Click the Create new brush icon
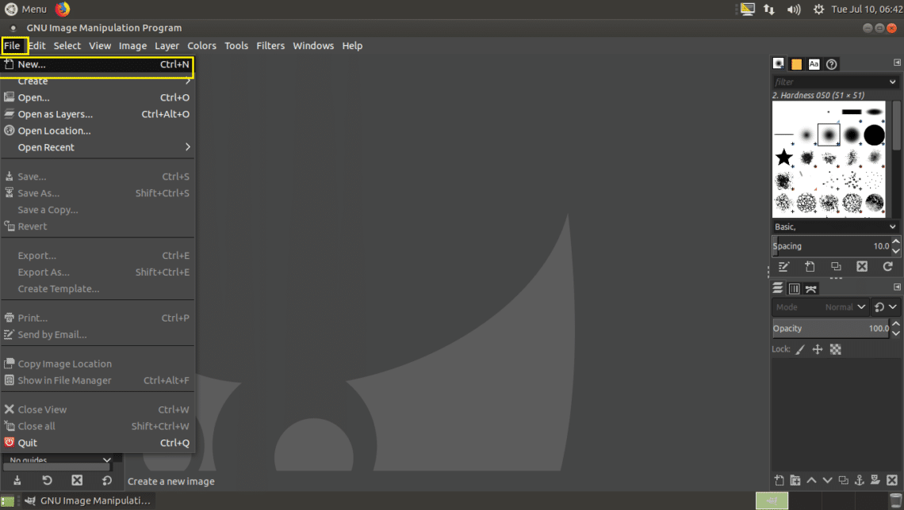The height and width of the screenshot is (510, 904). [810, 267]
